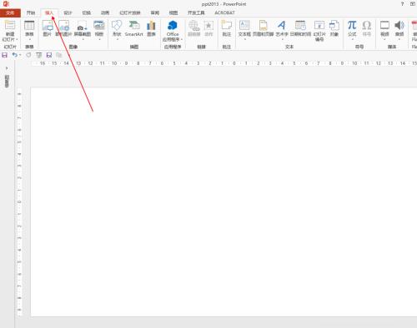This screenshot has width=417, height=328.
Task: Open the 文件 (File) tab
Action: coord(10,12)
